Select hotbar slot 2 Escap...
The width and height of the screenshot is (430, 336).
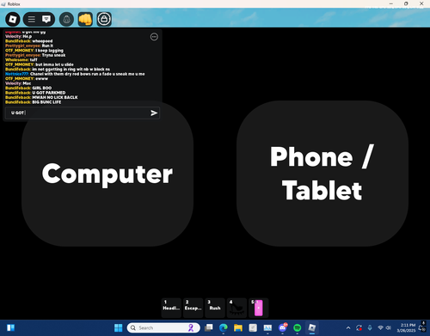click(193, 308)
